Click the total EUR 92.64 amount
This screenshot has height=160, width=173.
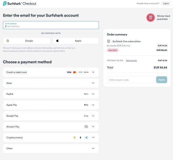coord(161,67)
